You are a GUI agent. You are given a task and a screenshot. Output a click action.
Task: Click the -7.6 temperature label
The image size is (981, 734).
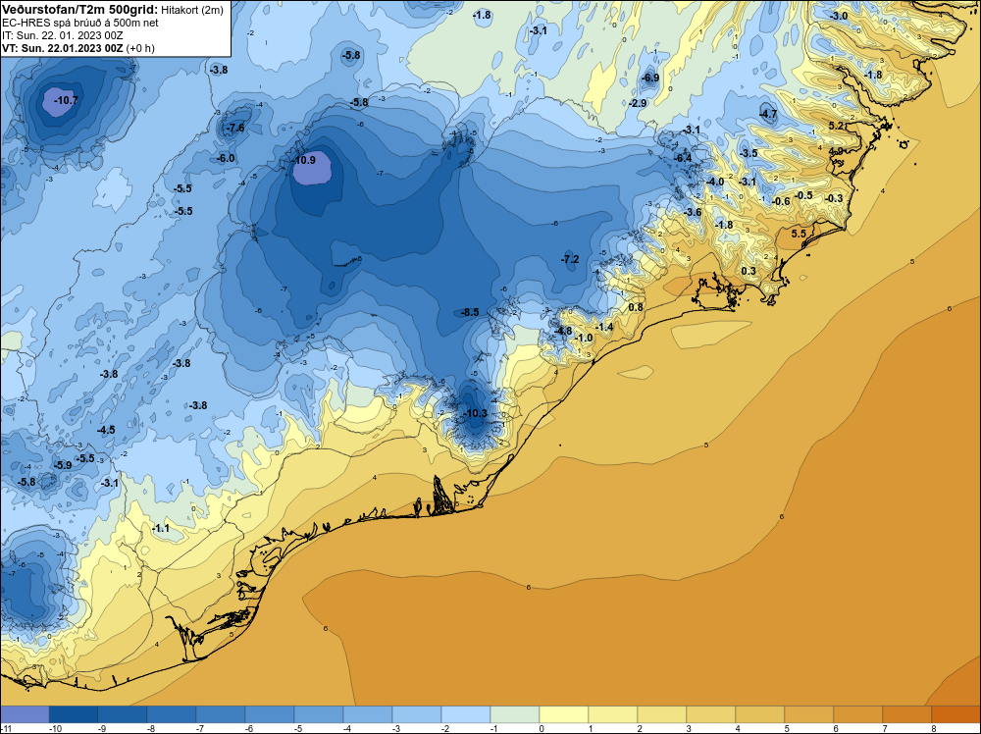(x=235, y=129)
